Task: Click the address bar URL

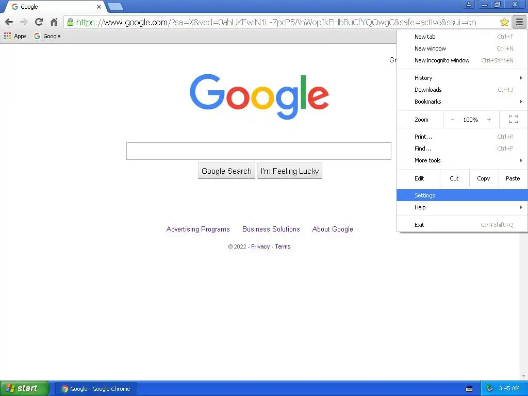Action: click(276, 22)
